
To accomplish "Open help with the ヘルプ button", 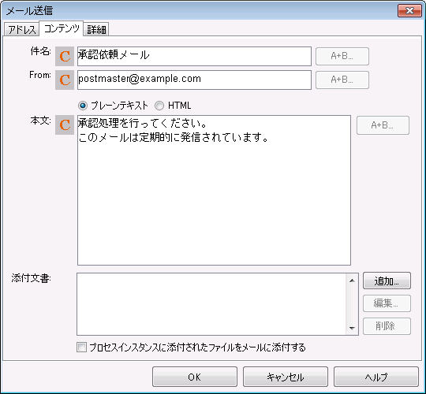I will pyautogui.click(x=376, y=377).
